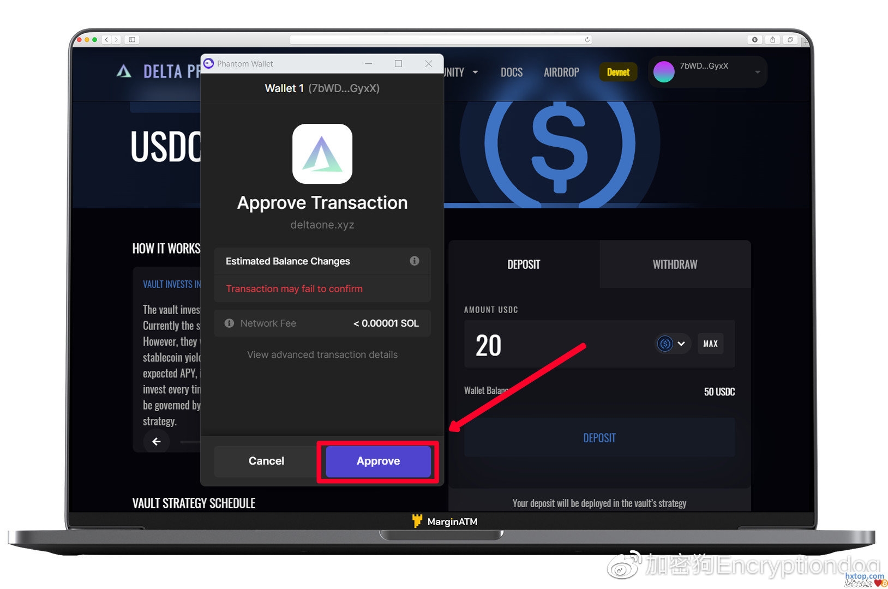Viewport: 888px width, 589px height.
Task: Expand the Community menu caret
Action: pos(475,72)
